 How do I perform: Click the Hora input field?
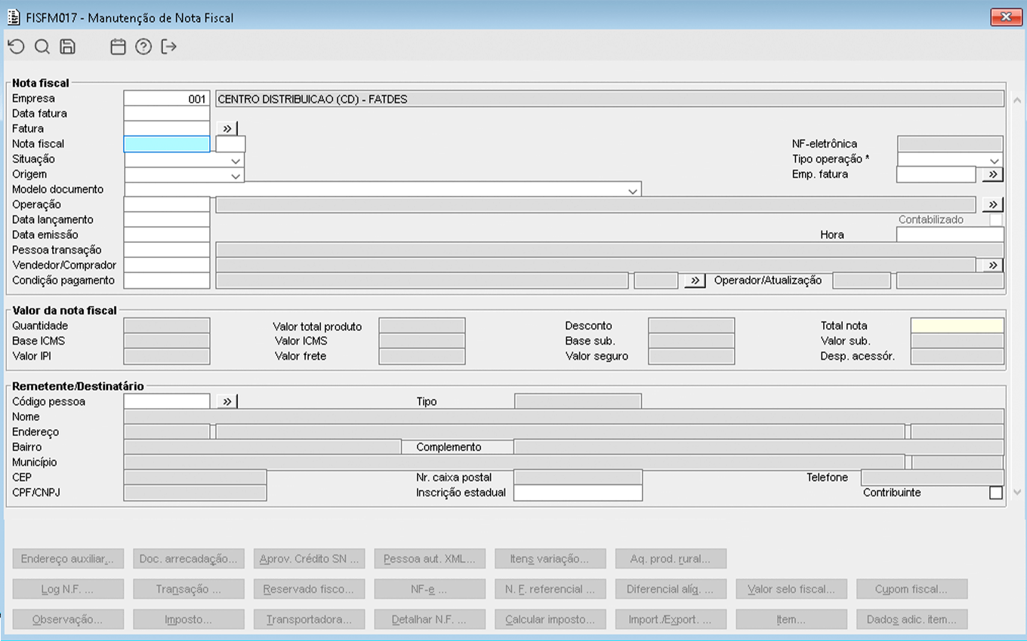(950, 235)
